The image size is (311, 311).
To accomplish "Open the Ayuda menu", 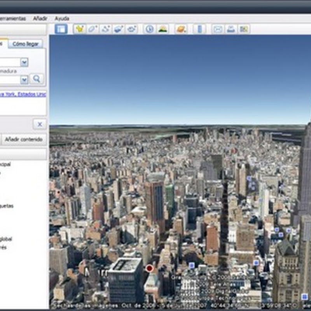I will pyautogui.click(x=62, y=18).
